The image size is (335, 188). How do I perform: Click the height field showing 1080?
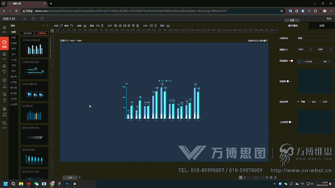click(x=324, y=49)
